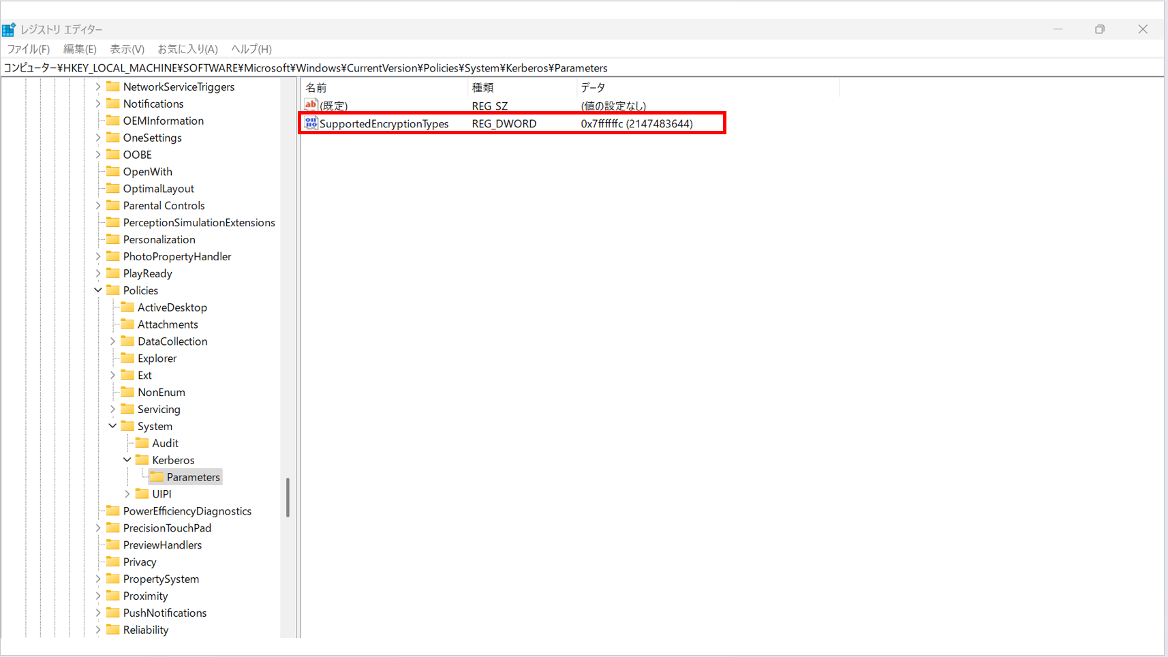The image size is (1168, 657).
Task: Click the REG_DWORD type cell
Action: (x=504, y=123)
